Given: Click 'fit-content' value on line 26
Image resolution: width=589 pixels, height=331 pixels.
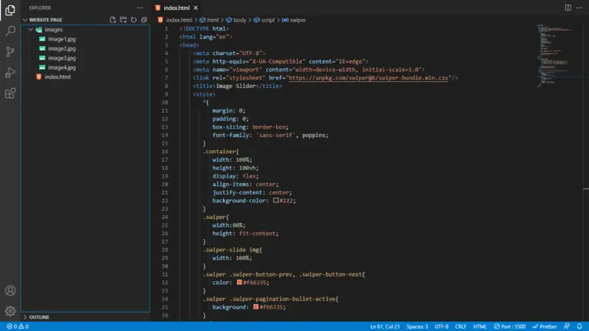Looking at the screenshot, I should coord(258,234).
